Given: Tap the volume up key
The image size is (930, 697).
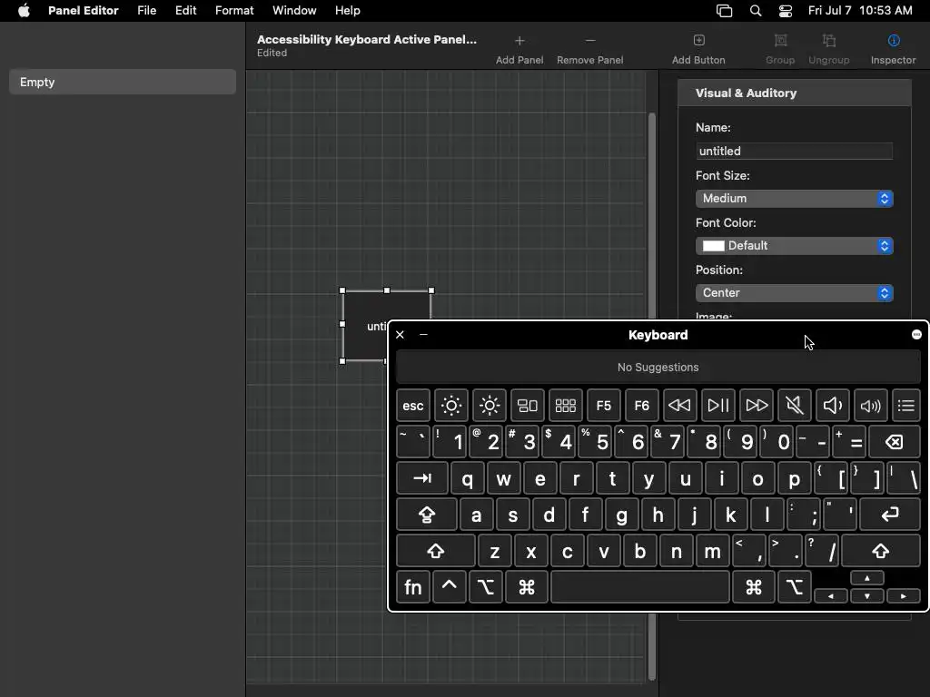Looking at the screenshot, I should point(871,406).
